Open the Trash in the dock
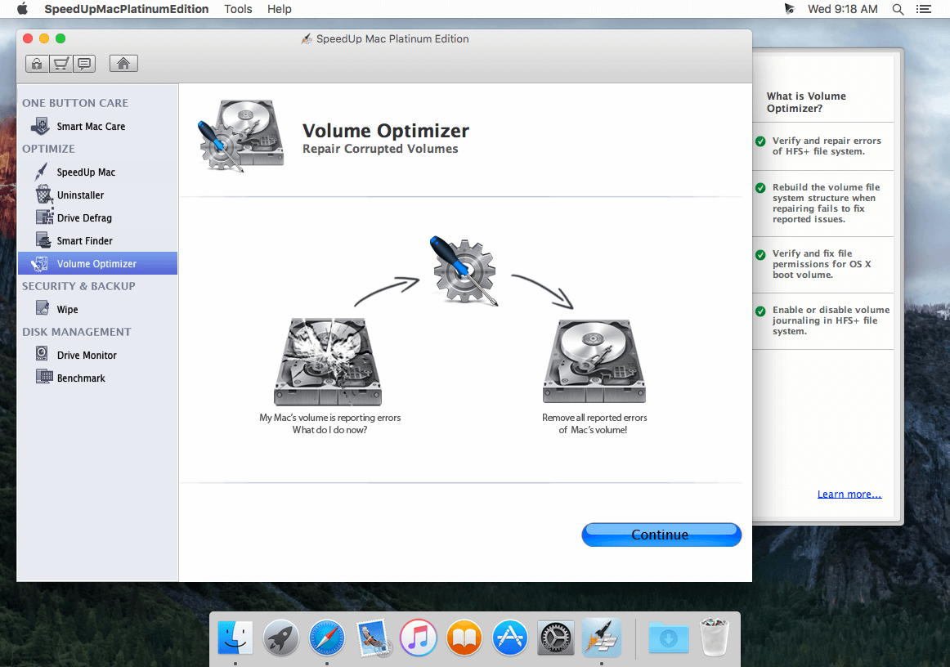Image resolution: width=950 pixels, height=667 pixels. click(715, 638)
